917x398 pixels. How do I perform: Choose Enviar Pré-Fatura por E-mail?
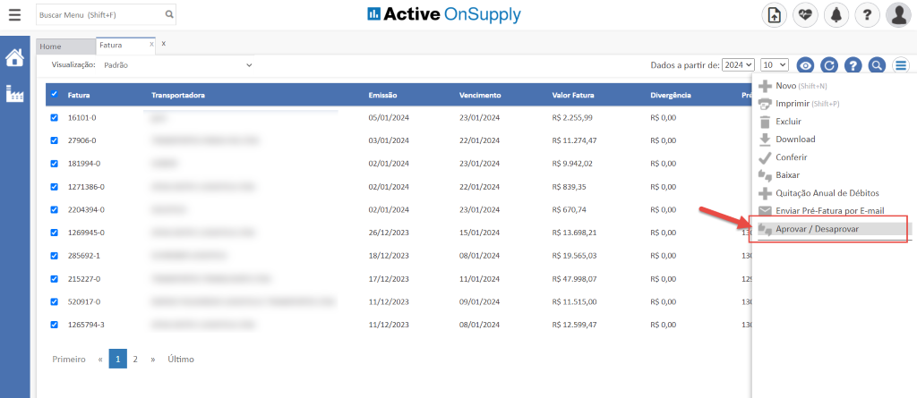[829, 210]
